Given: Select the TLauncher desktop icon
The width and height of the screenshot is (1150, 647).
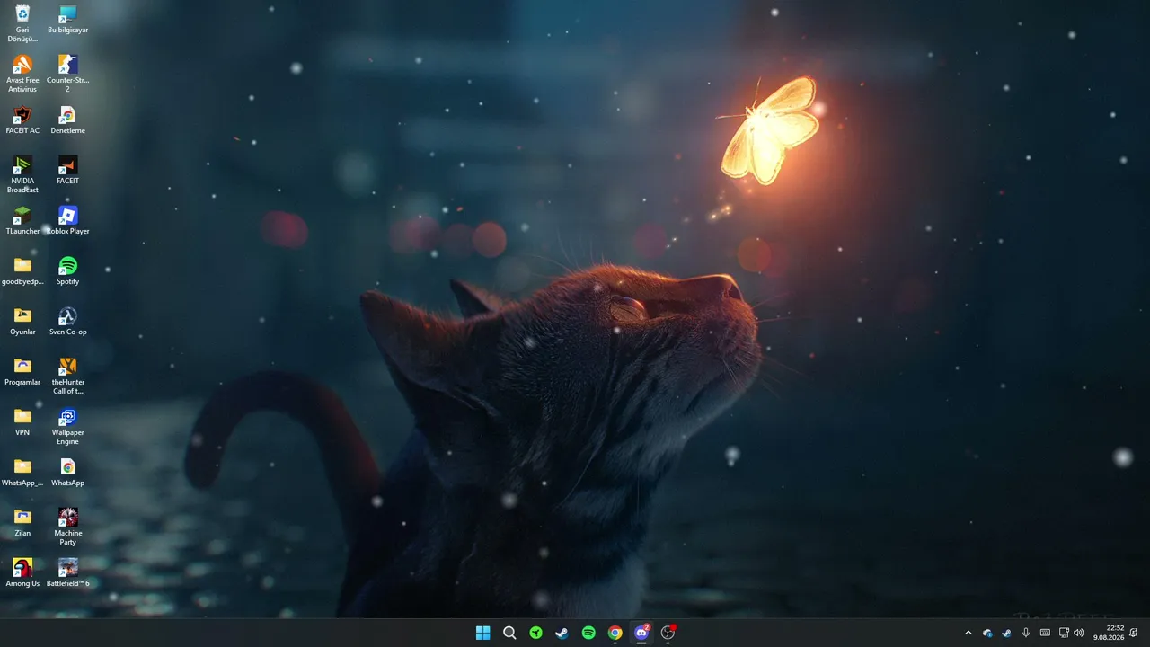Looking at the screenshot, I should [x=22, y=221].
